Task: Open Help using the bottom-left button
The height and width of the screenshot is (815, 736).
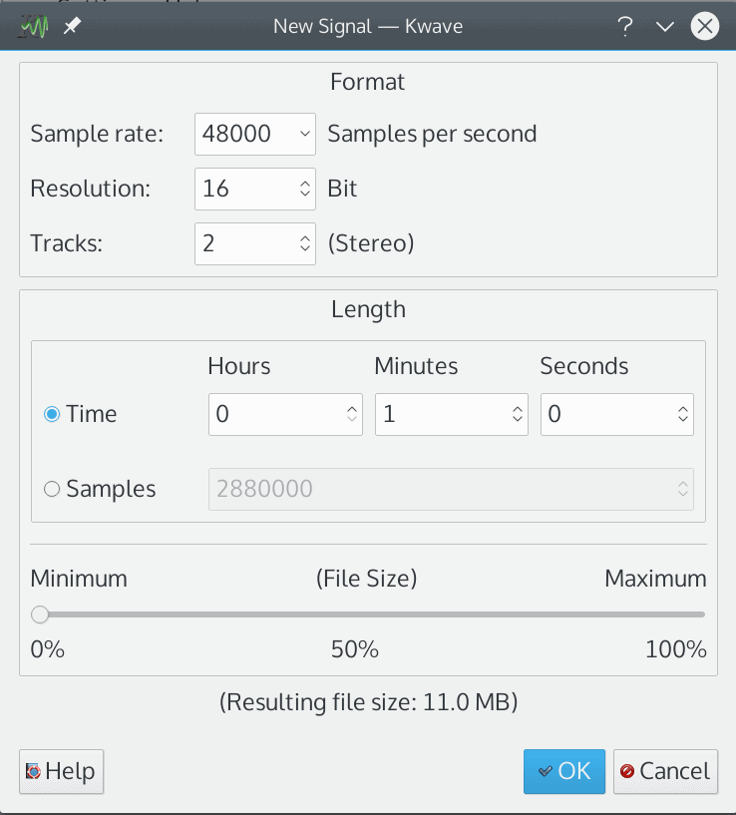Action: point(62,771)
